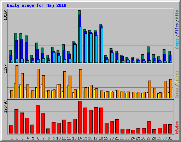Click day 23 on the x-axis
Viewport: 181px width, 142px height.
pyautogui.click(x=127, y=138)
